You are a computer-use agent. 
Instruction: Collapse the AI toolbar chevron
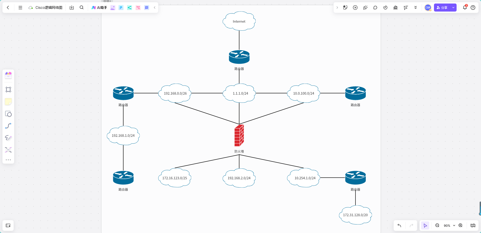pyautogui.click(x=154, y=8)
